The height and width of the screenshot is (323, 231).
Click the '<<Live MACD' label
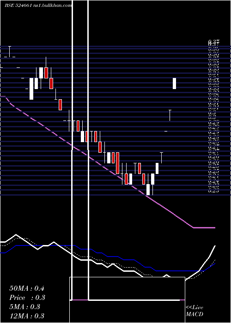coord(195,311)
